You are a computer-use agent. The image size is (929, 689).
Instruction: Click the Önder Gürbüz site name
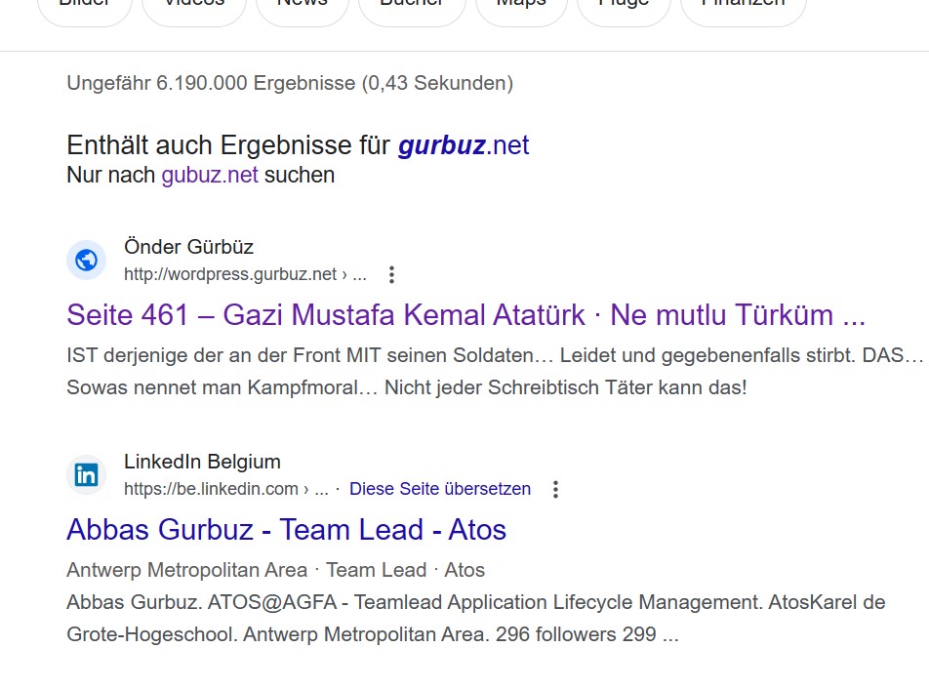[x=189, y=247]
